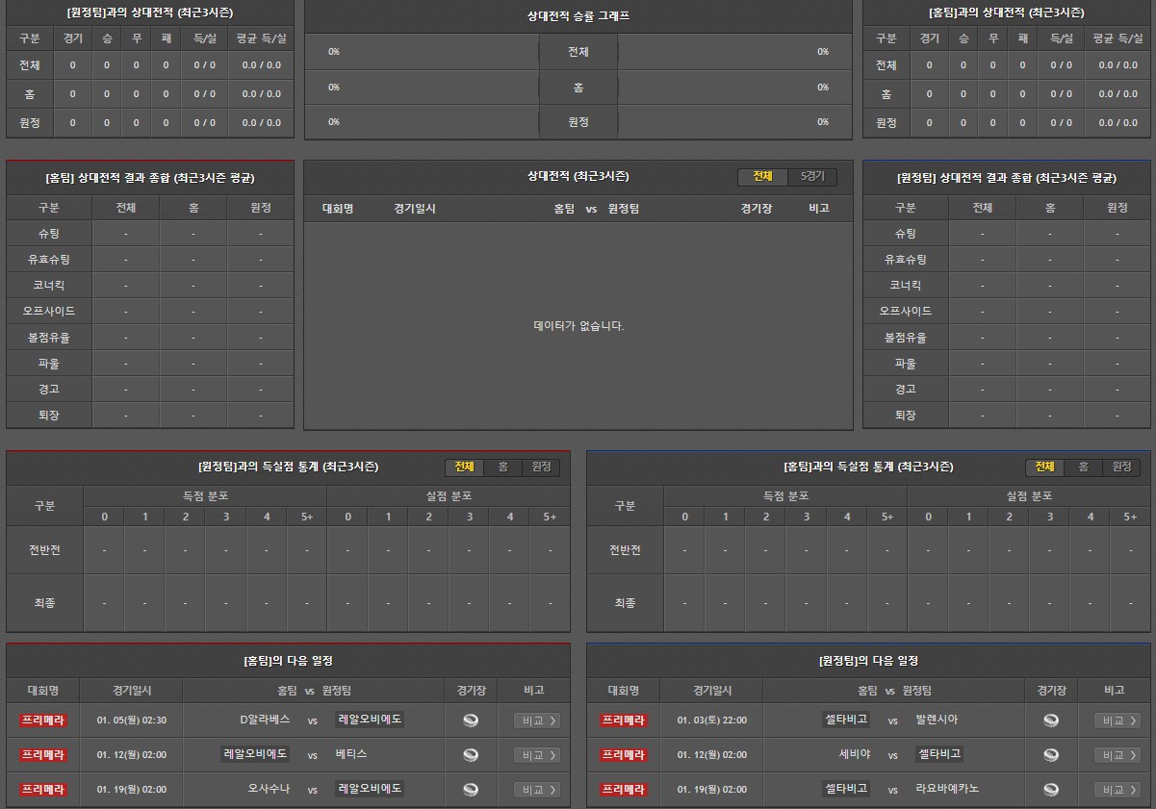1156x809 pixels.
Task: Switch right goal stats panel to 홈 tab
Action: click(x=1083, y=467)
